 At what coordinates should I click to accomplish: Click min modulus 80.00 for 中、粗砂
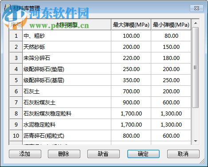(x=171, y=36)
